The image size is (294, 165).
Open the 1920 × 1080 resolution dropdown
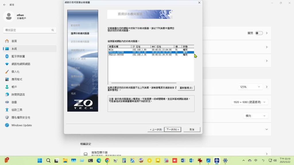pos(249,102)
